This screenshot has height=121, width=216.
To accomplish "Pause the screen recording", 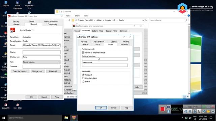I will tap(168, 111).
